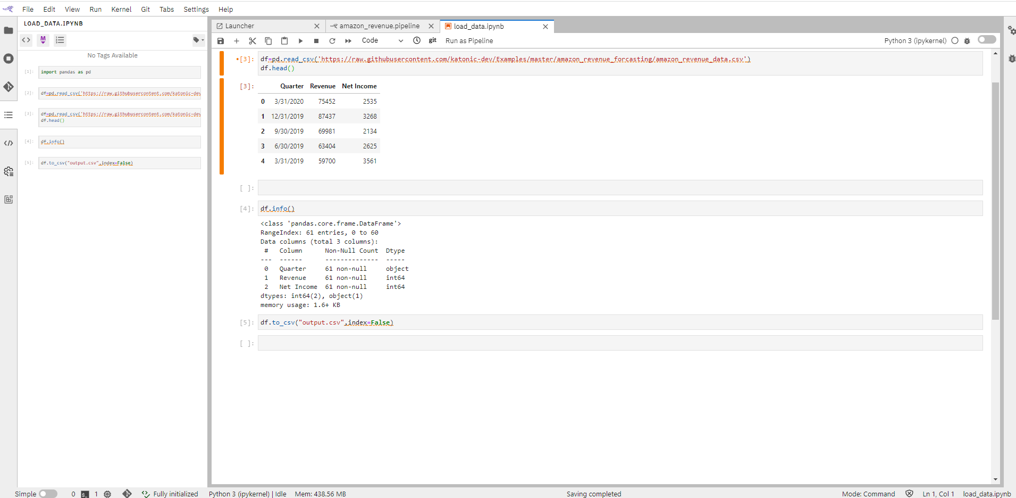1016x498 pixels.
Task: Open the Debugger panel in right sidebar
Action: pos(1011,59)
